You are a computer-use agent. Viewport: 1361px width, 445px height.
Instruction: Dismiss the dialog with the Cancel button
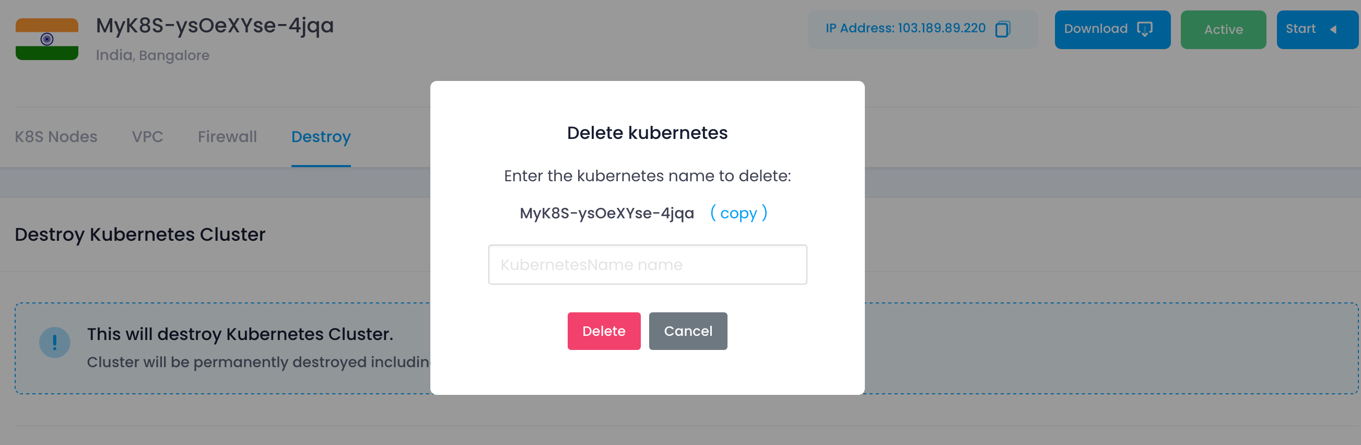click(688, 331)
